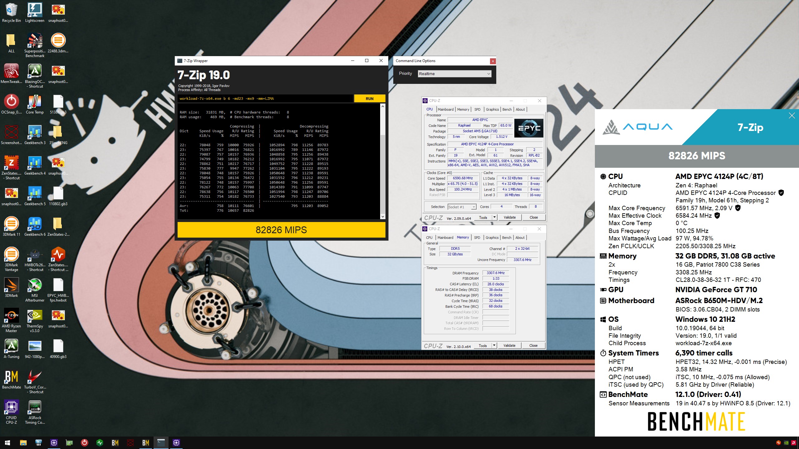Viewport: 799px width, 449px height.
Task: Click NVIDIA tray icon in system tray
Action: click(786, 443)
